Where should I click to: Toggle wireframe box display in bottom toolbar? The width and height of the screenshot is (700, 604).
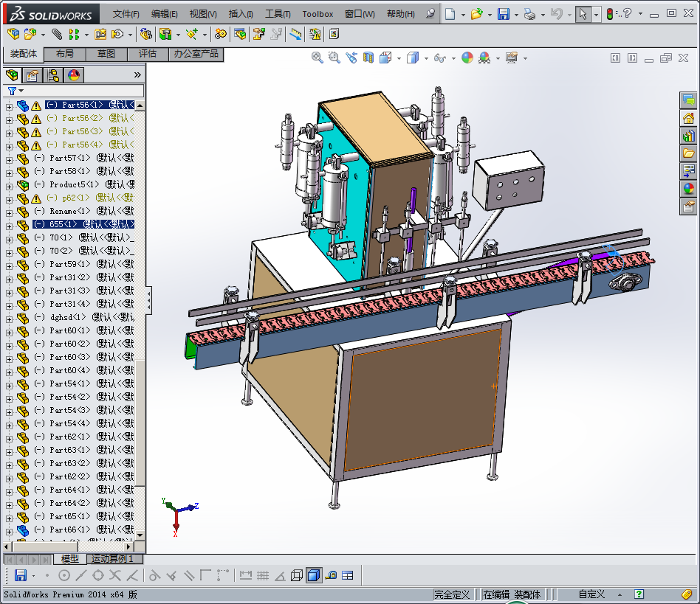pos(297,575)
